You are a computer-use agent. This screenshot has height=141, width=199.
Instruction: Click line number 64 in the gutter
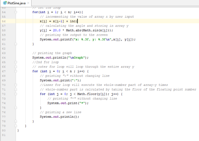click(4, 58)
